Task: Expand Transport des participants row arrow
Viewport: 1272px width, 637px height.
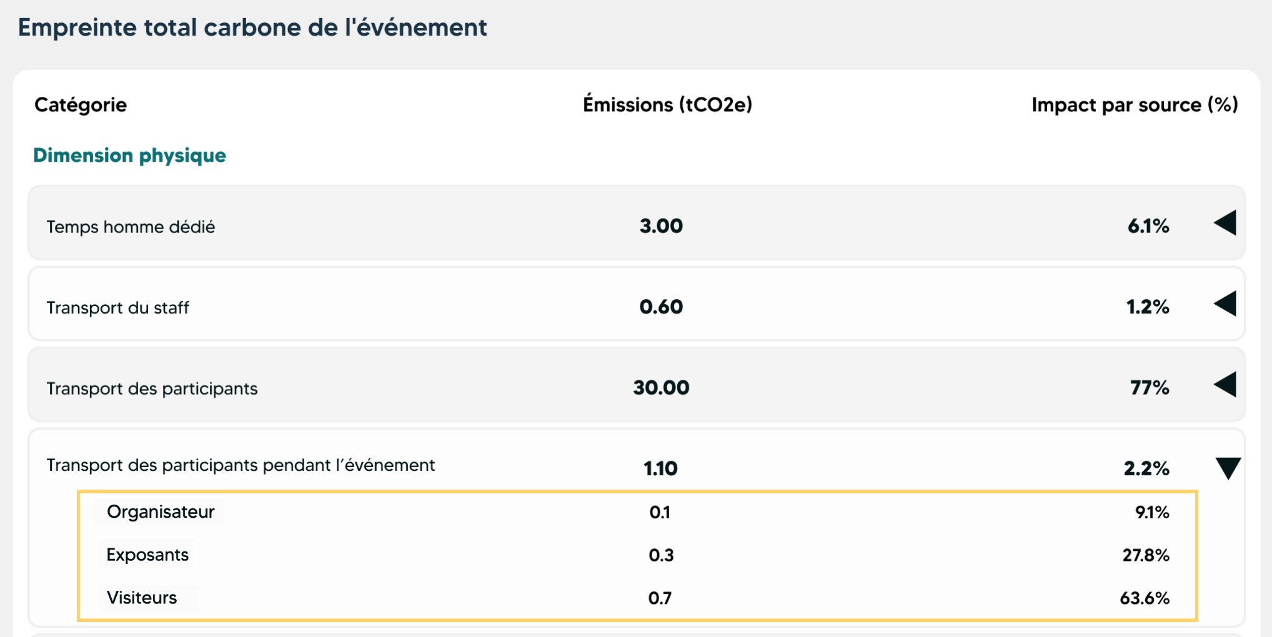Action: pos(1226,385)
